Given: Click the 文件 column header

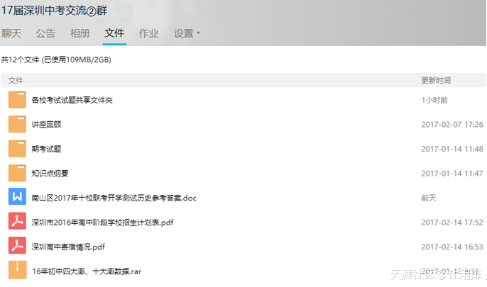Looking at the screenshot, I should pos(16,81).
